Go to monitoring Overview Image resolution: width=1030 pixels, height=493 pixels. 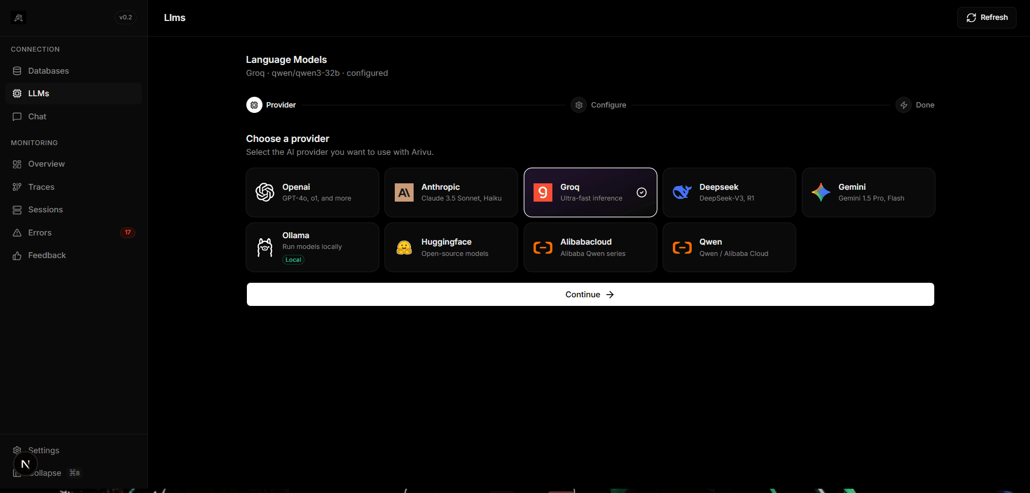tap(74, 164)
